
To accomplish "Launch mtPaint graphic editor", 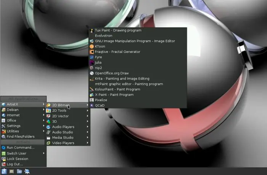I will coord(138,84).
